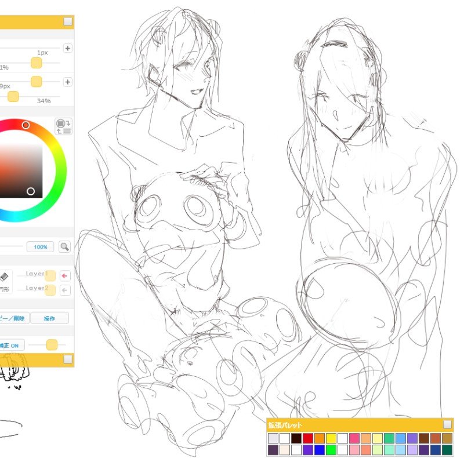Pick dark plum swatch at bottom-left of palette

273,450
